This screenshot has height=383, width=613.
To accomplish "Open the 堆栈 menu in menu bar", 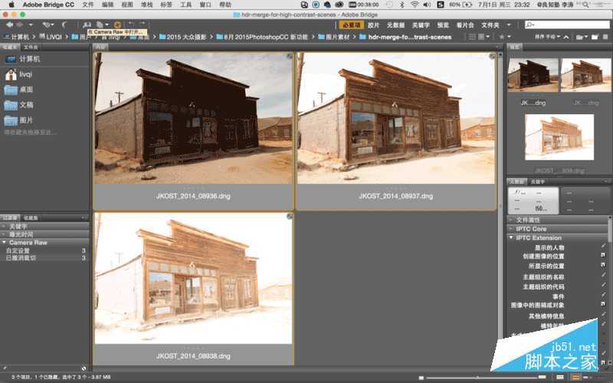I will click(142, 5).
